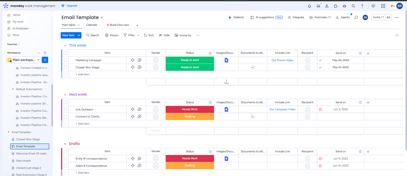Click the invite members person icon

pyautogui.click(x=327, y=6)
